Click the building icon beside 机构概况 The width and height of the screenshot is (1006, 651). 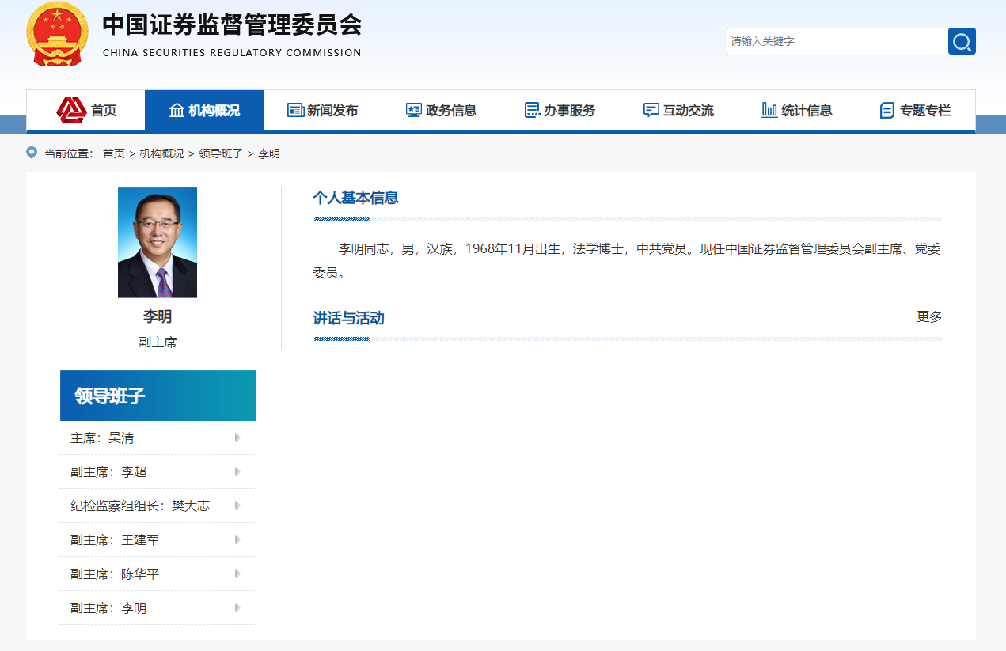[177, 110]
